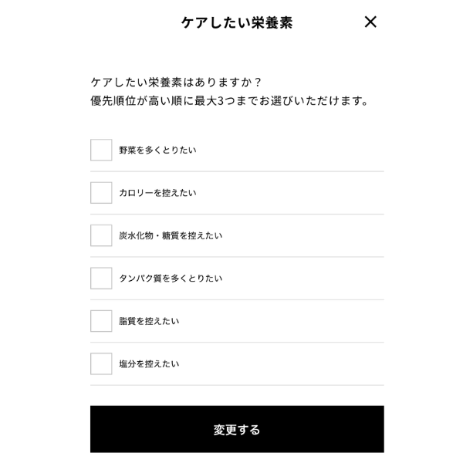Click the 炭水化物・糖質を控えたい label text
The height and width of the screenshot is (463, 463).
171,235
